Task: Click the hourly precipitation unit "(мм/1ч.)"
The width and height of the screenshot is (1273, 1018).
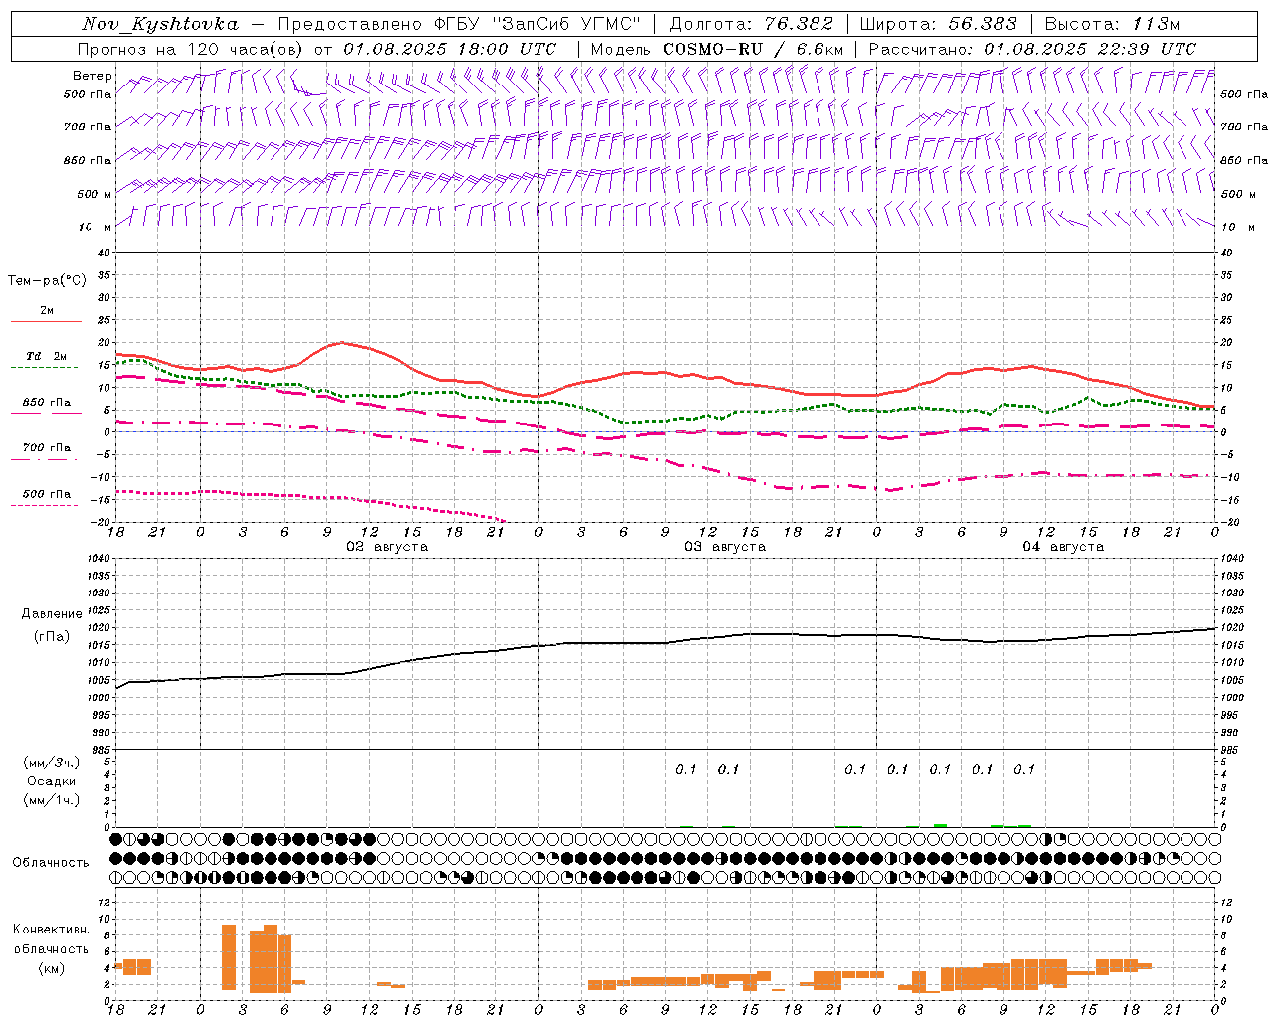Action: coord(51,800)
